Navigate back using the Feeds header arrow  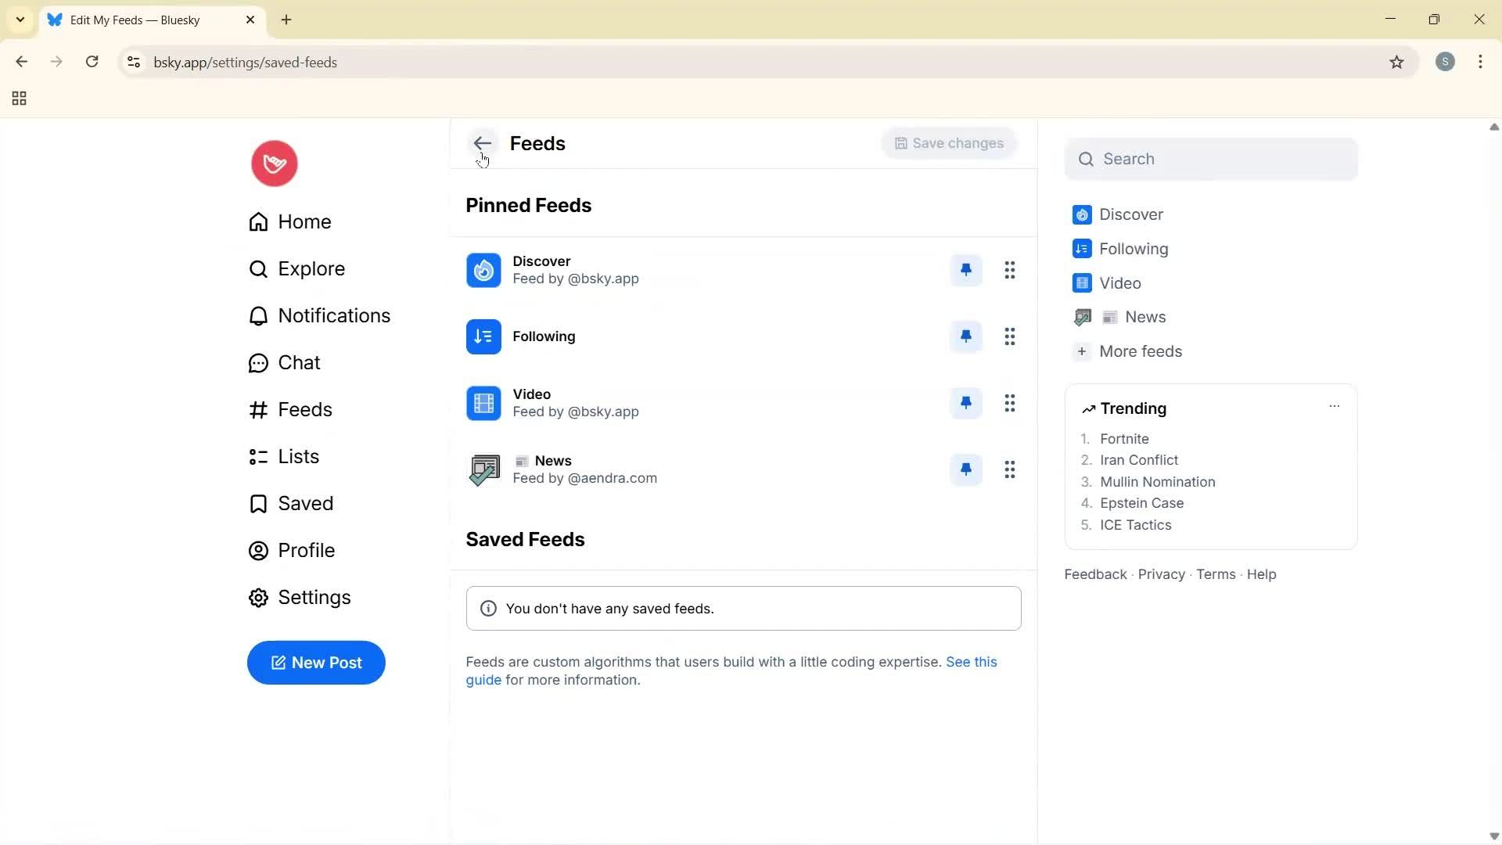click(483, 143)
